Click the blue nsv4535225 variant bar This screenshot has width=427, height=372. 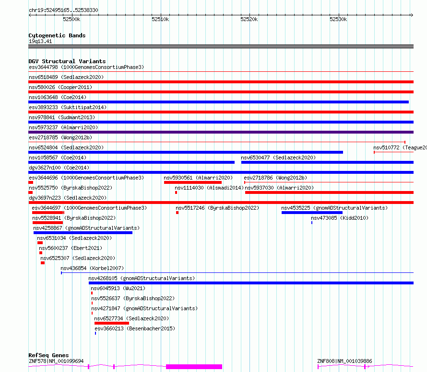point(312,213)
